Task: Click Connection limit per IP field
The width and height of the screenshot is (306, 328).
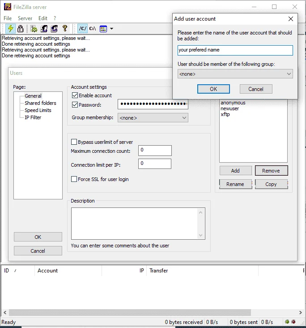Action: 155,164
